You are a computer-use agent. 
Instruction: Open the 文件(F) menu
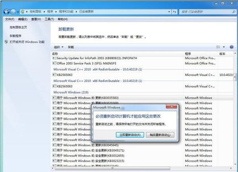coord(10,19)
